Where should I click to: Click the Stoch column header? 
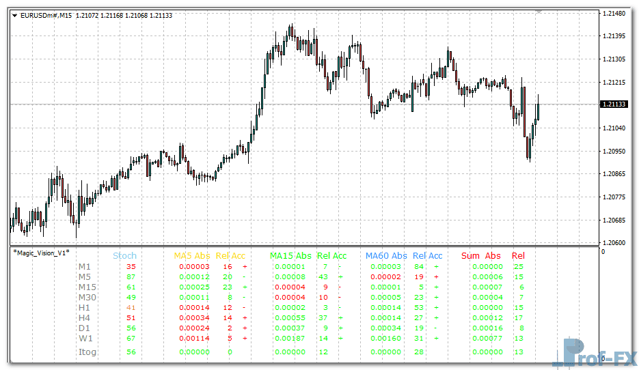tap(124, 256)
